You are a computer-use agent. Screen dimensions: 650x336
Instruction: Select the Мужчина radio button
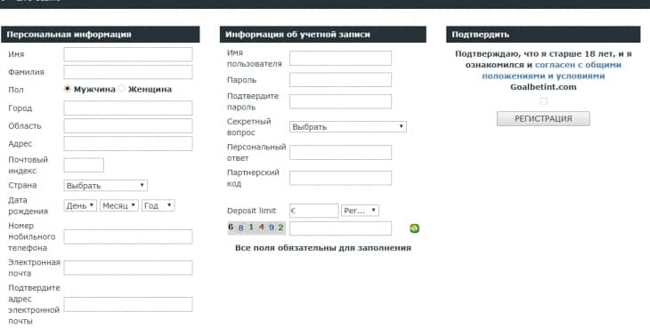[x=67, y=89]
